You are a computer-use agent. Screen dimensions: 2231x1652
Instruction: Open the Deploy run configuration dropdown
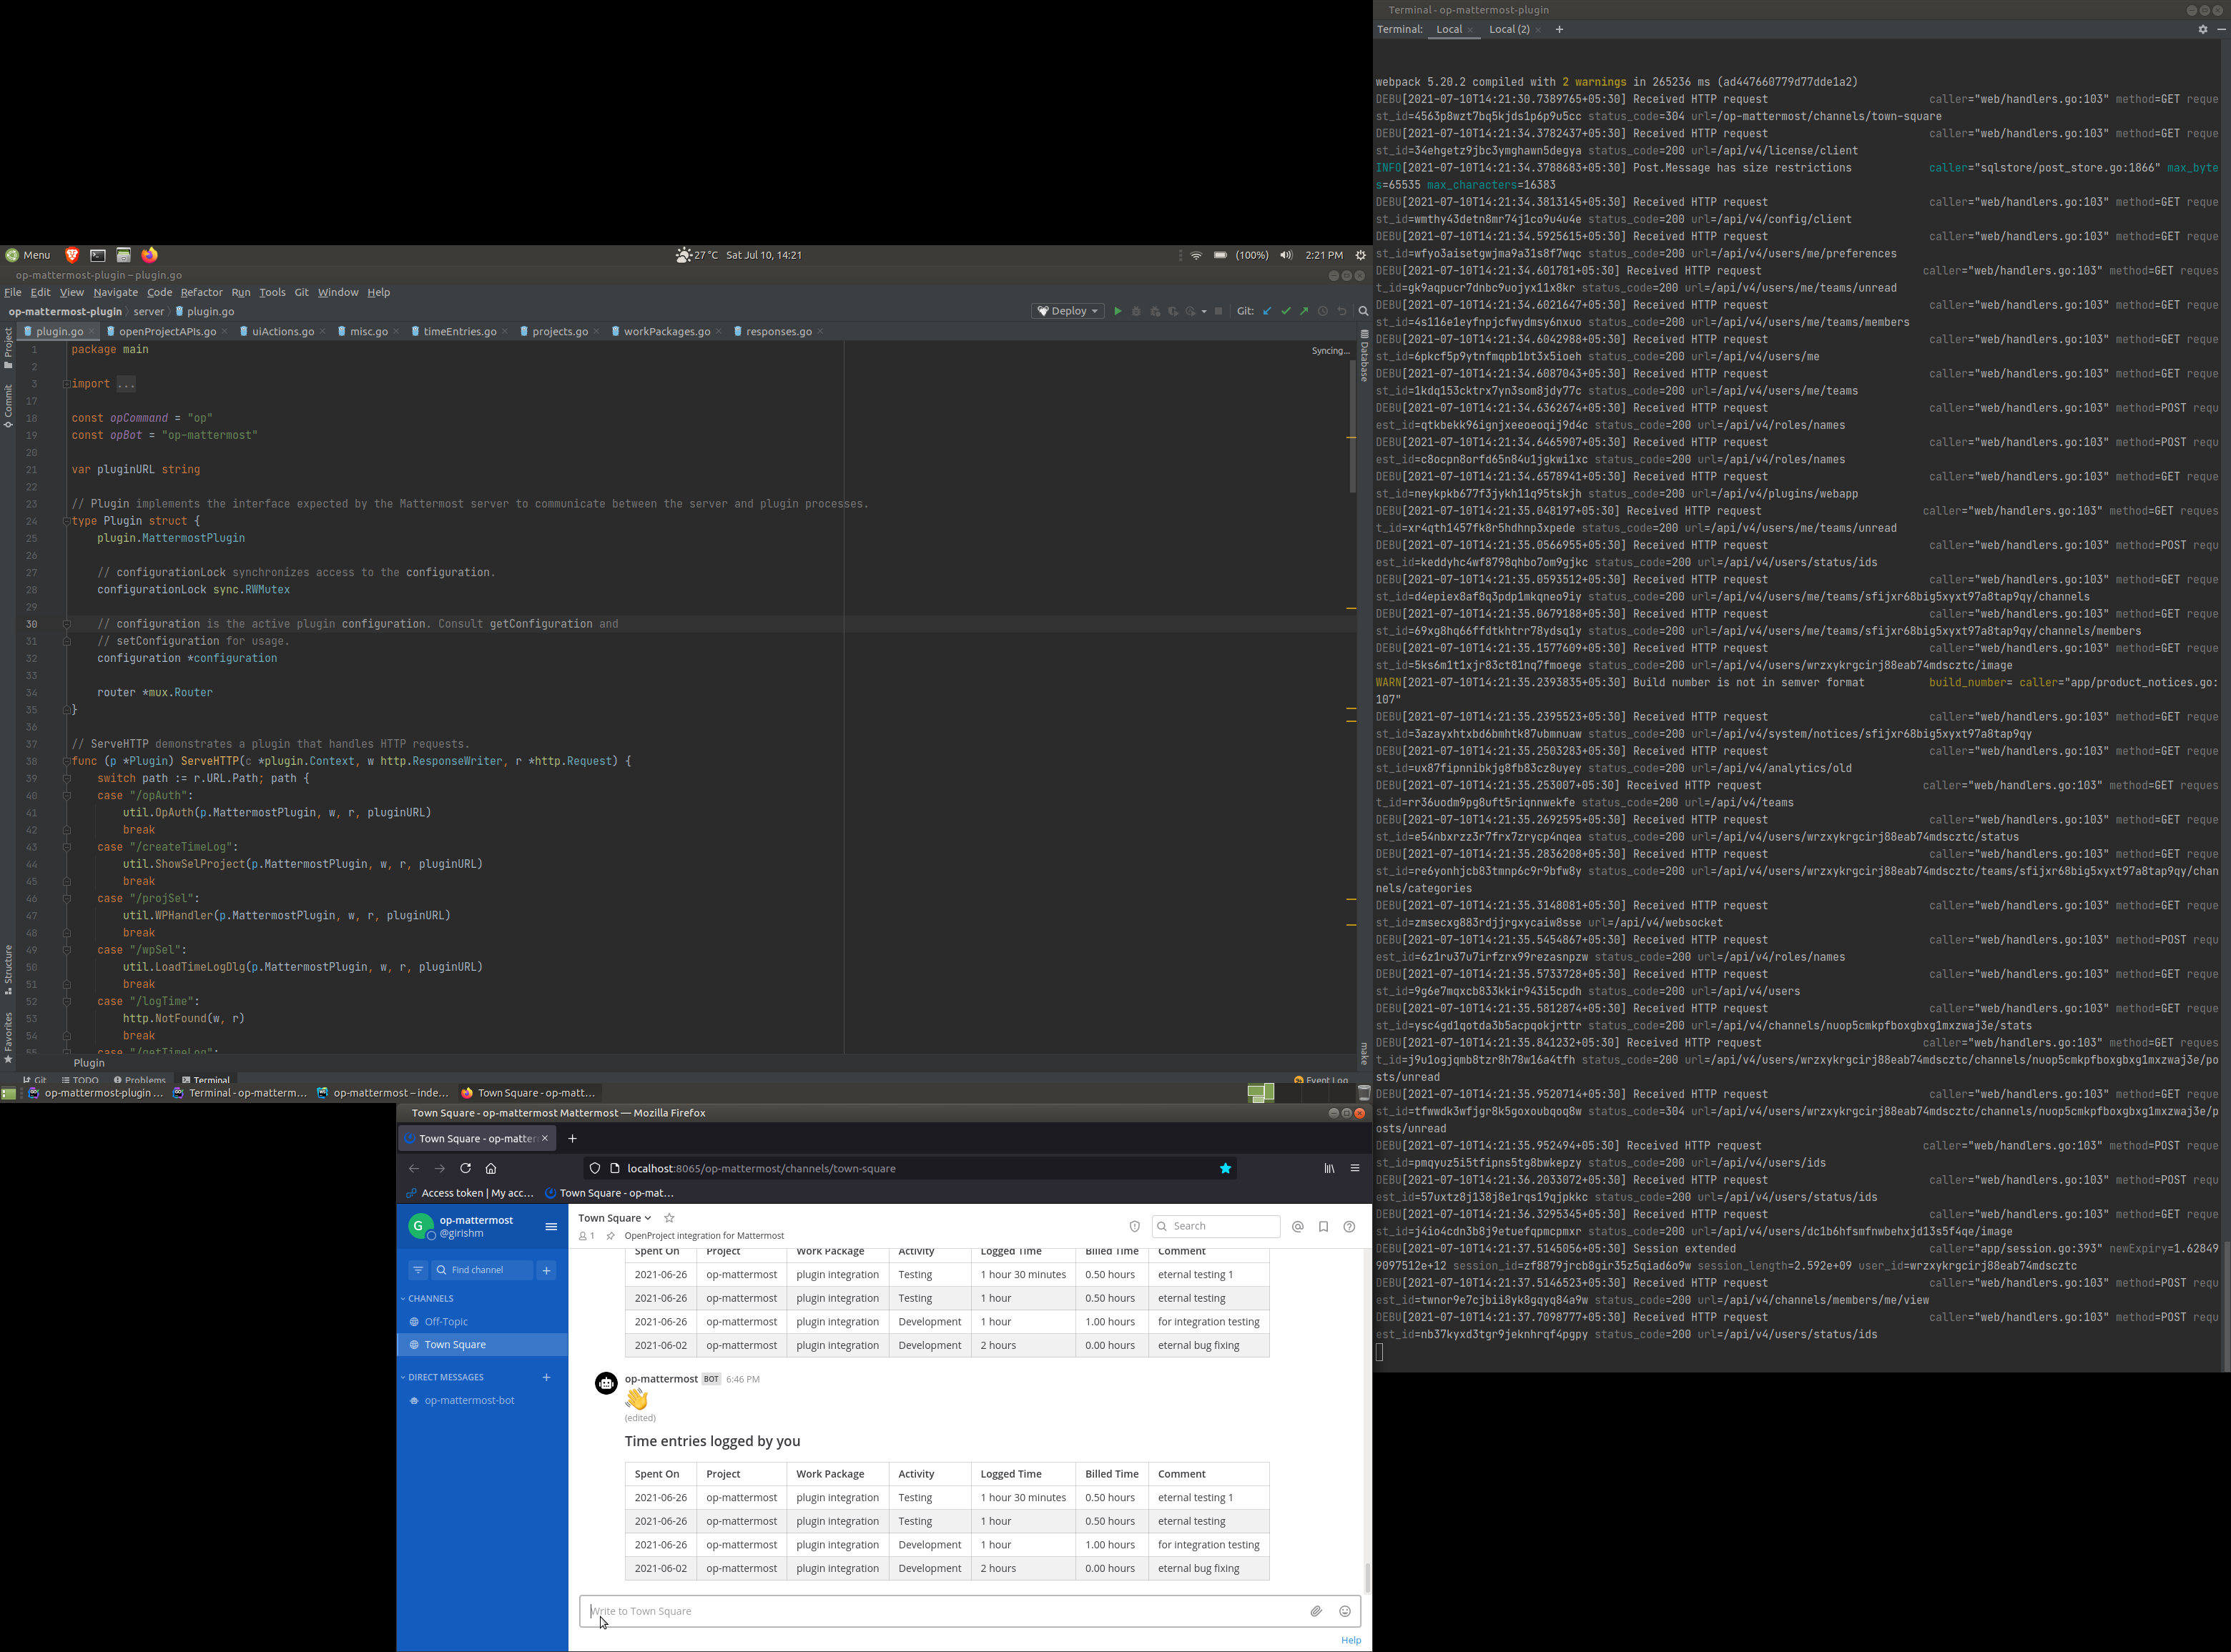(x=1068, y=311)
